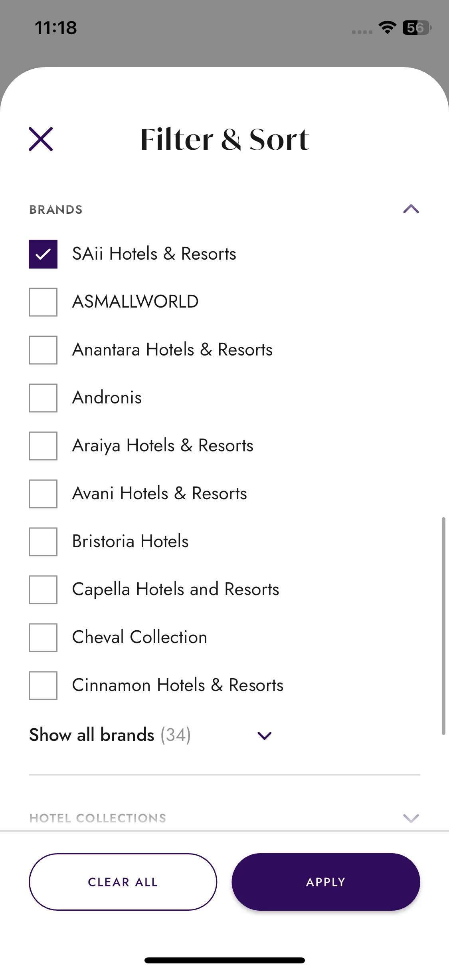
Task: Tap the Wi-Fi status icon
Action: [x=387, y=28]
